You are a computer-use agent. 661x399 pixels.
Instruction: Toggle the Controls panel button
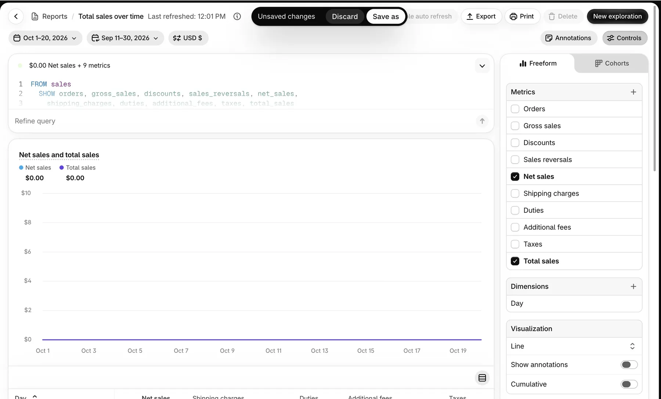625,38
